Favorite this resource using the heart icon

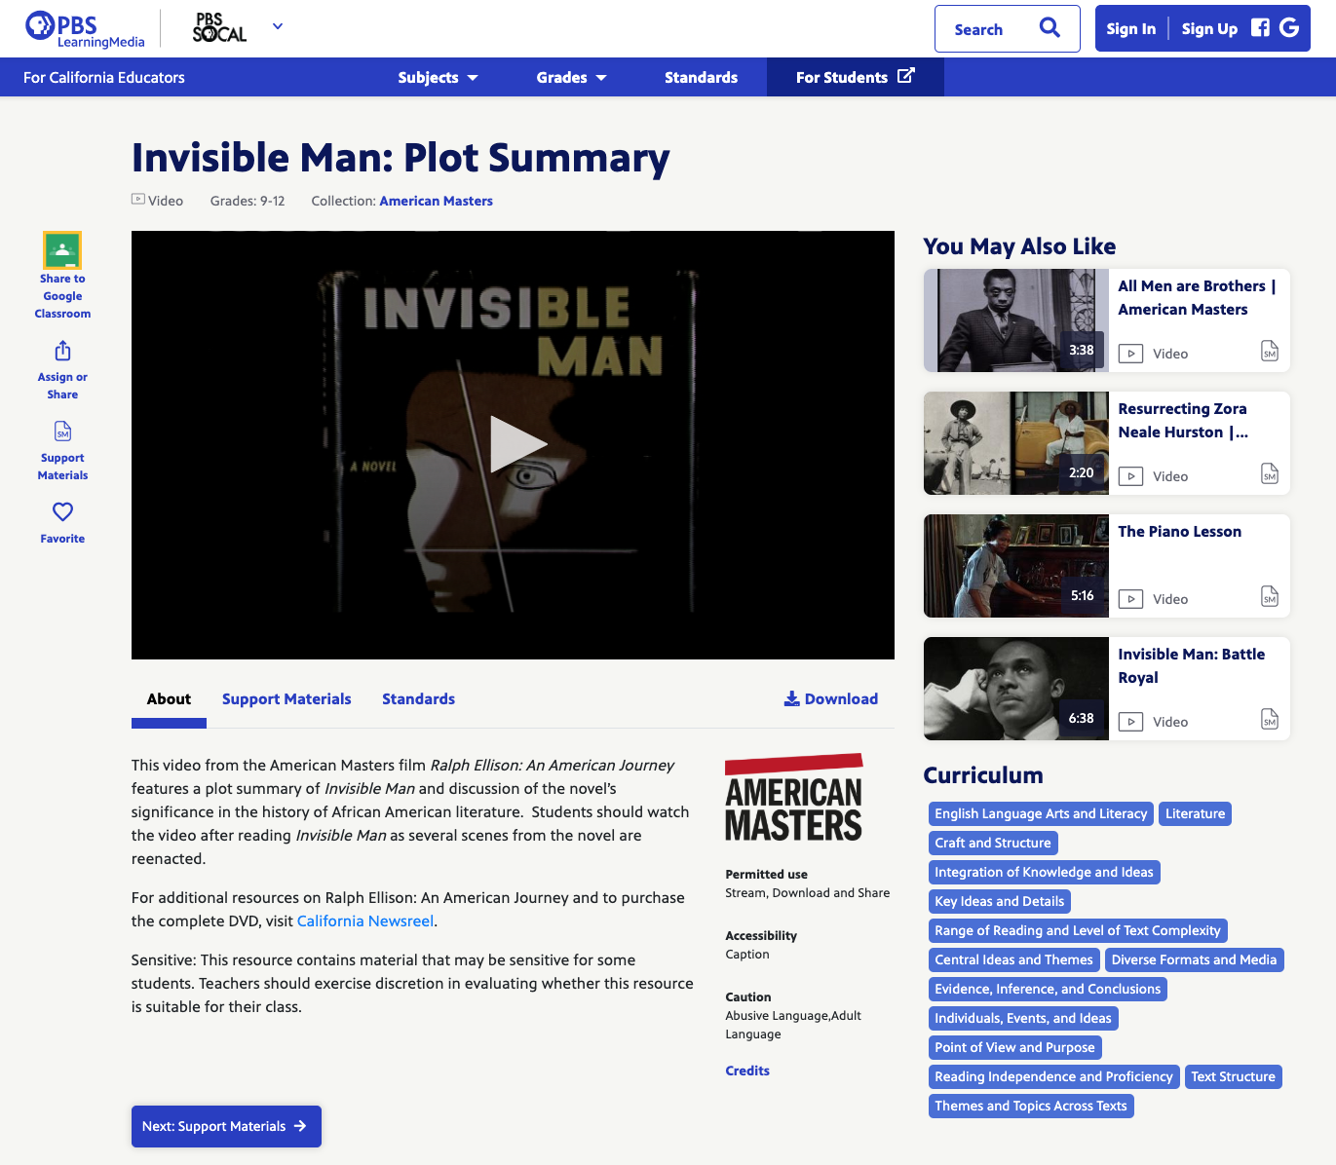click(x=61, y=511)
